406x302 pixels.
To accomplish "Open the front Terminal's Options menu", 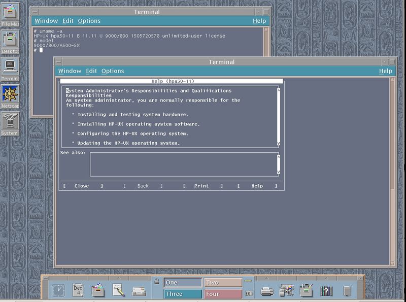I will [x=113, y=71].
